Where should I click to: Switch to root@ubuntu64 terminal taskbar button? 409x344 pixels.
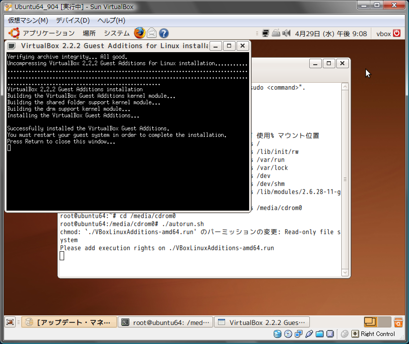165,322
